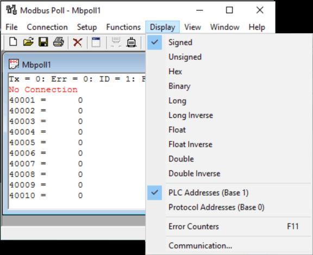Click the New document toolbar icon
The image size is (313, 255).
pos(13,42)
